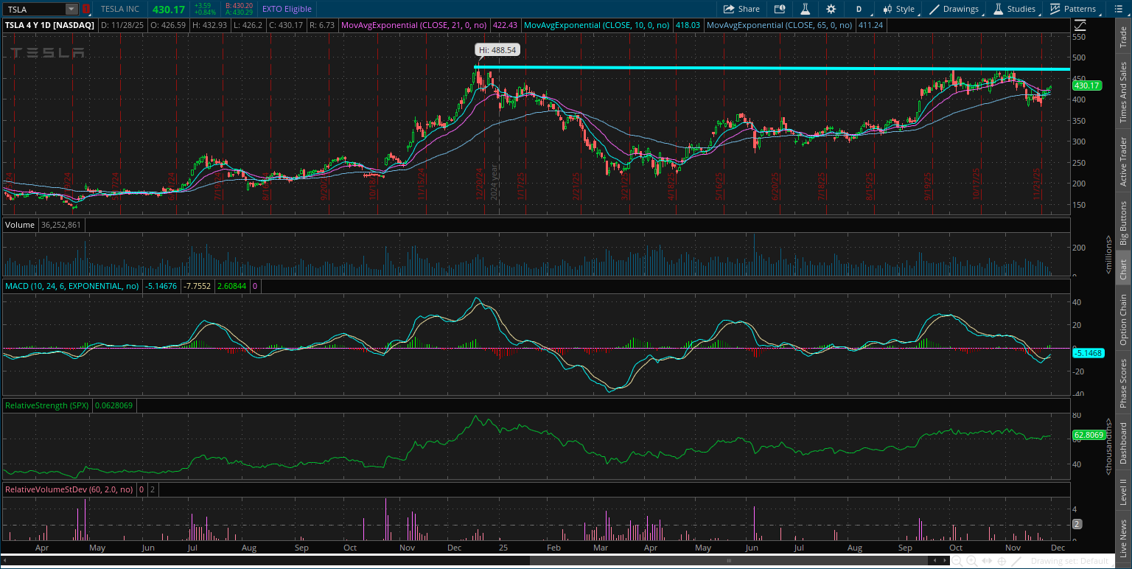Open the Times And Sales side tab
The width and height of the screenshot is (1132, 569).
1123,92
